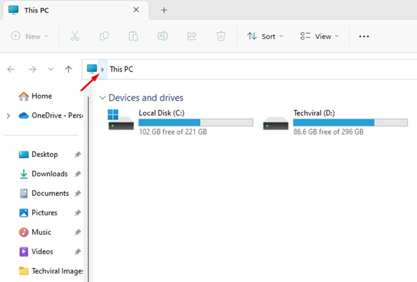Go up one level with up arrow

pos(68,69)
